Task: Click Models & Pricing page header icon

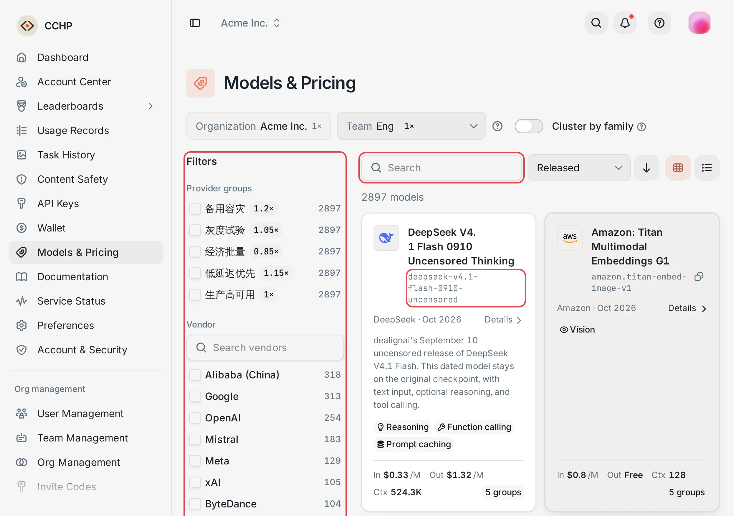Action: pos(201,83)
